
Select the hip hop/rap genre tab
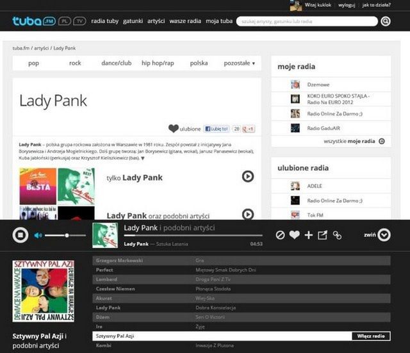[158, 63]
